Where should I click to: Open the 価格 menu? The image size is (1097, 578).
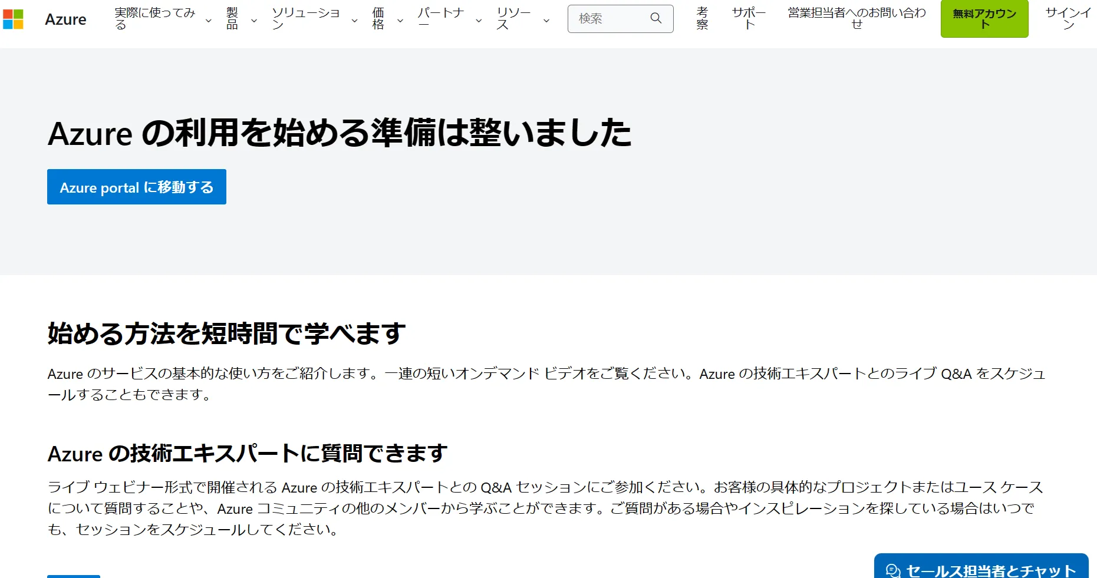(378, 19)
